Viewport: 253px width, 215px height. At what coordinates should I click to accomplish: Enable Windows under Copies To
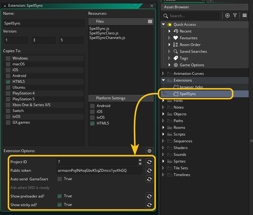(8, 58)
